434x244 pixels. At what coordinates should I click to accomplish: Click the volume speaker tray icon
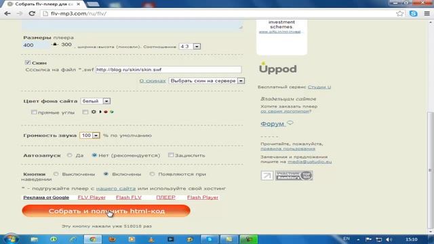click(389, 239)
